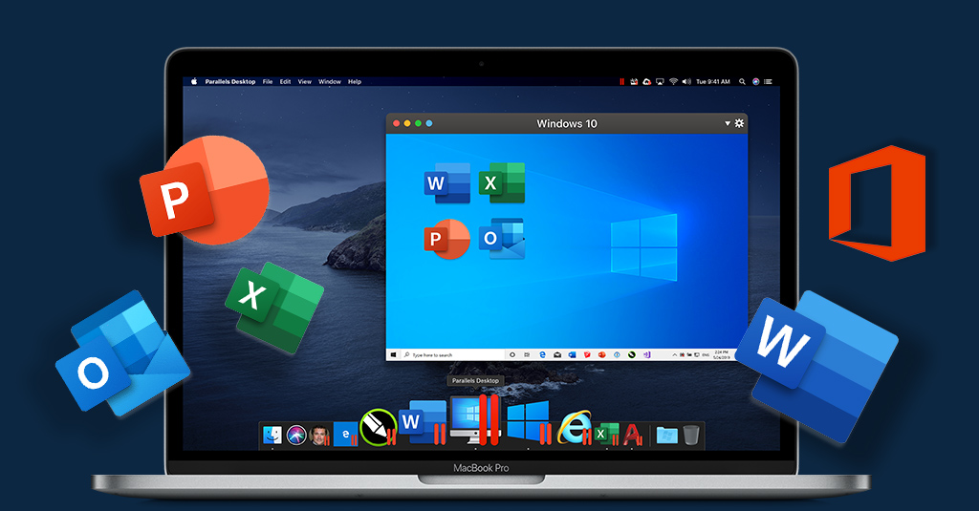Open PowerPoint from the Windows taskbar
Viewport: 979px width, 511px height.
click(602, 355)
